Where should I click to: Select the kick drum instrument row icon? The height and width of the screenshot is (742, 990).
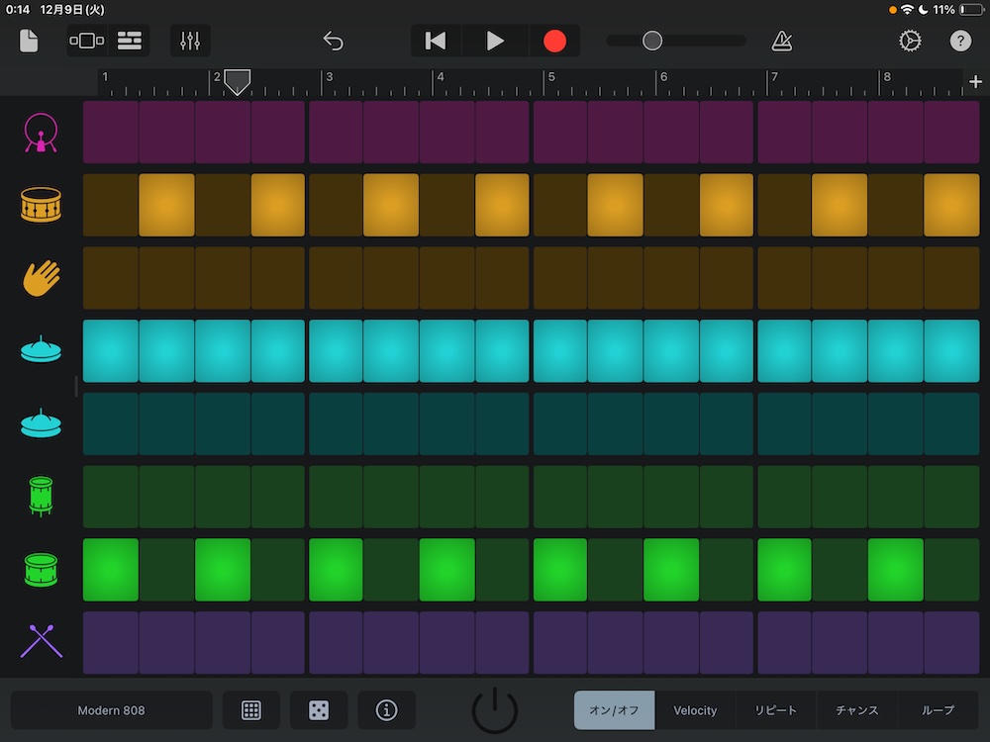coord(40,132)
